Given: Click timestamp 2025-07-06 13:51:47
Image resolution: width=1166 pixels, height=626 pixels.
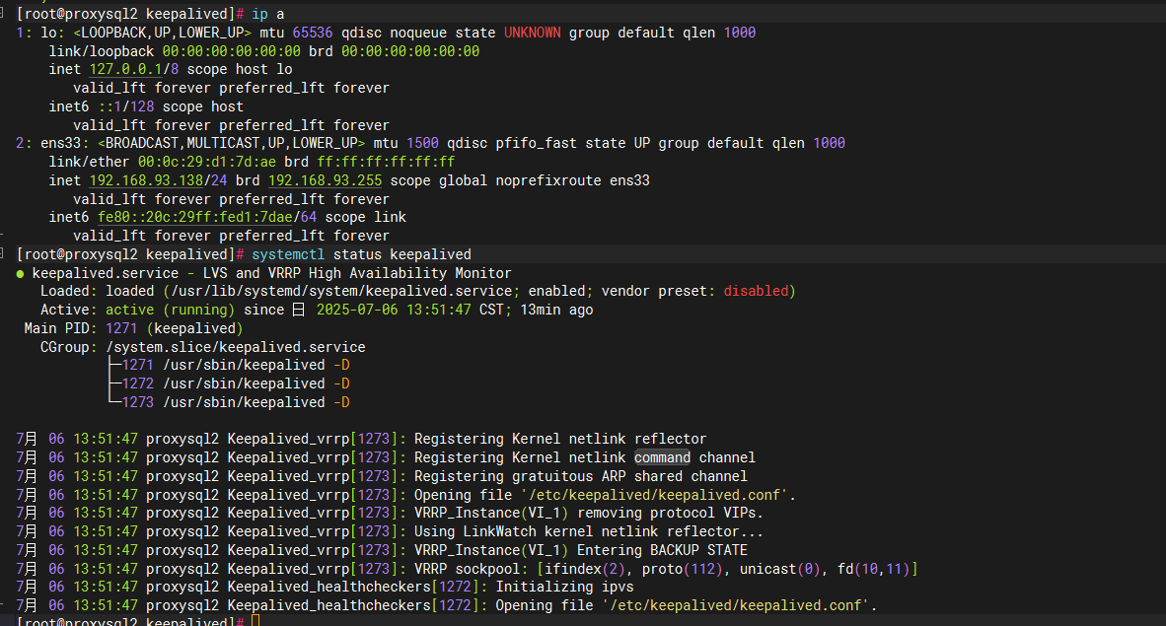Looking at the screenshot, I should click(394, 310).
